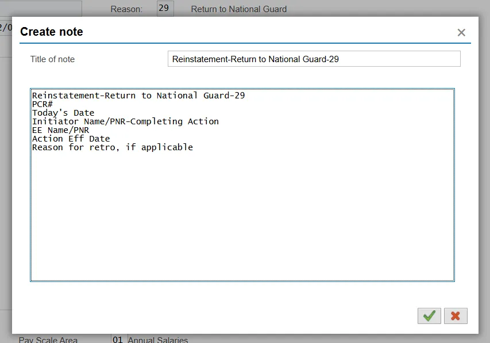The image size is (490, 343).
Task: Confirm the note with the green checkmark
Action: (x=429, y=316)
